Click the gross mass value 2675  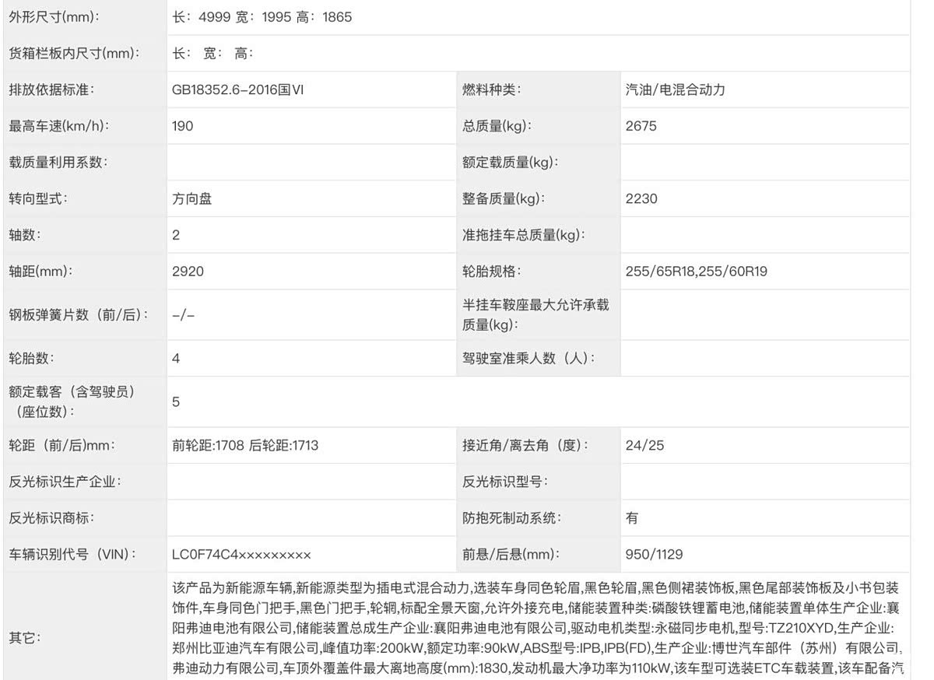pos(641,126)
